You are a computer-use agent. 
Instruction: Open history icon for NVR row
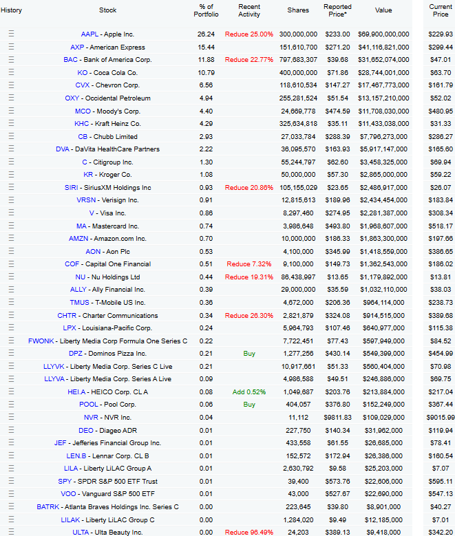coord(11,417)
